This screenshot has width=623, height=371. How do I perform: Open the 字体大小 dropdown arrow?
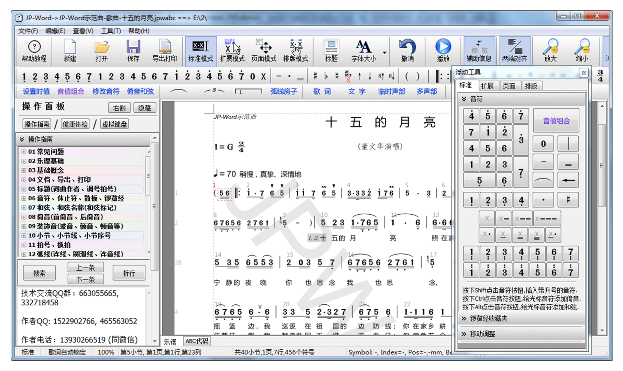[385, 53]
